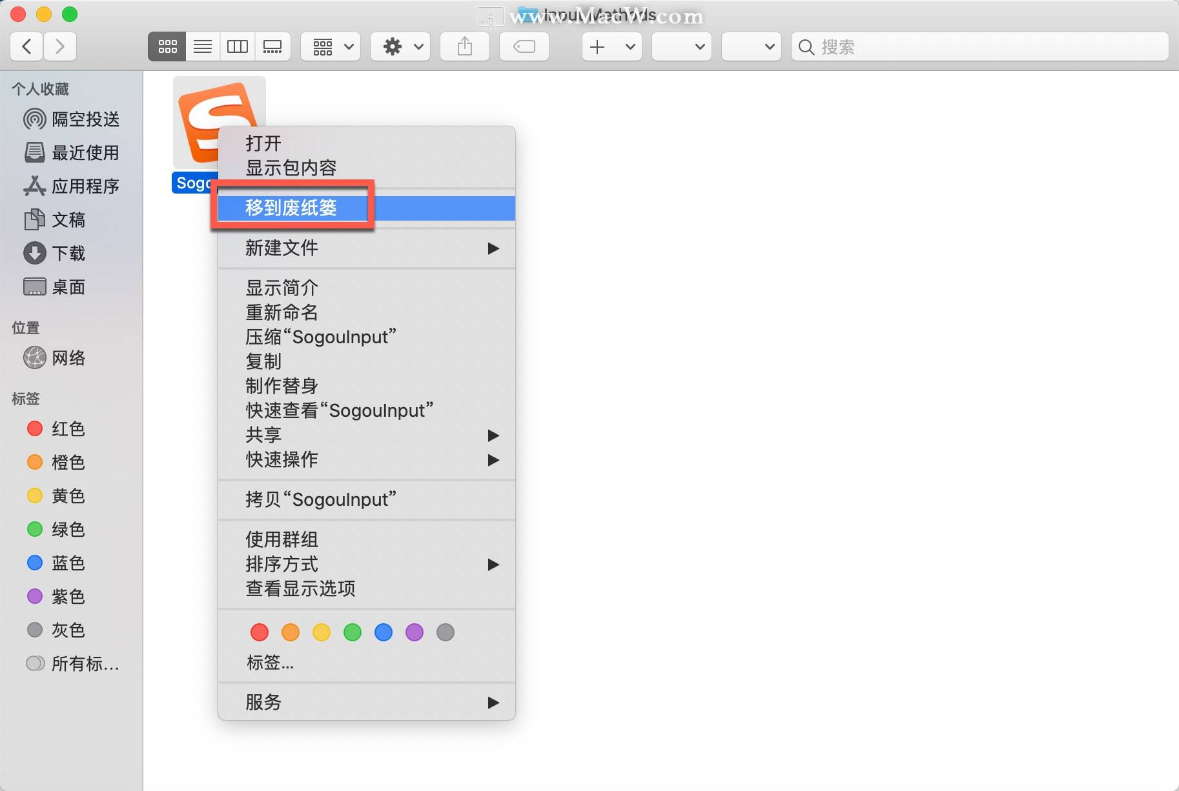1179x791 pixels.
Task: Open 最近使用 in sidebar
Action: [71, 153]
